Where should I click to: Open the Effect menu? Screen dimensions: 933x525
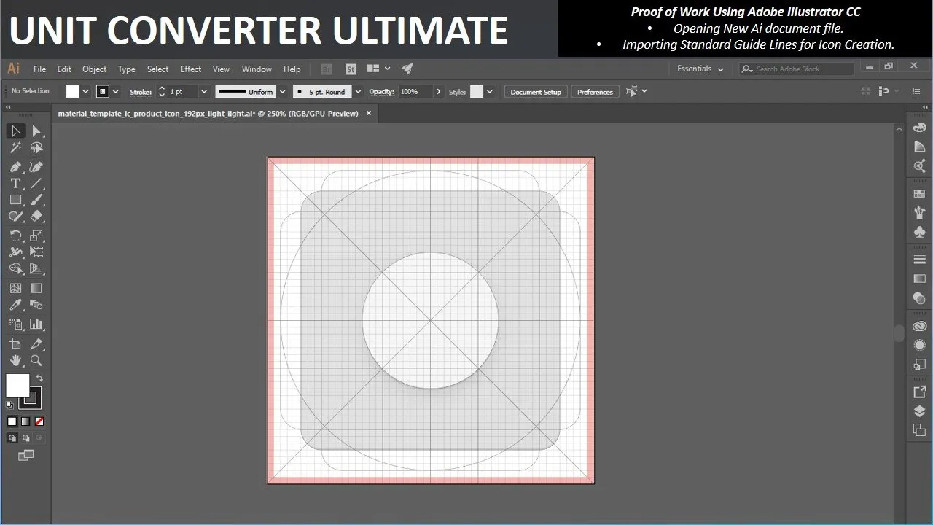click(x=191, y=69)
